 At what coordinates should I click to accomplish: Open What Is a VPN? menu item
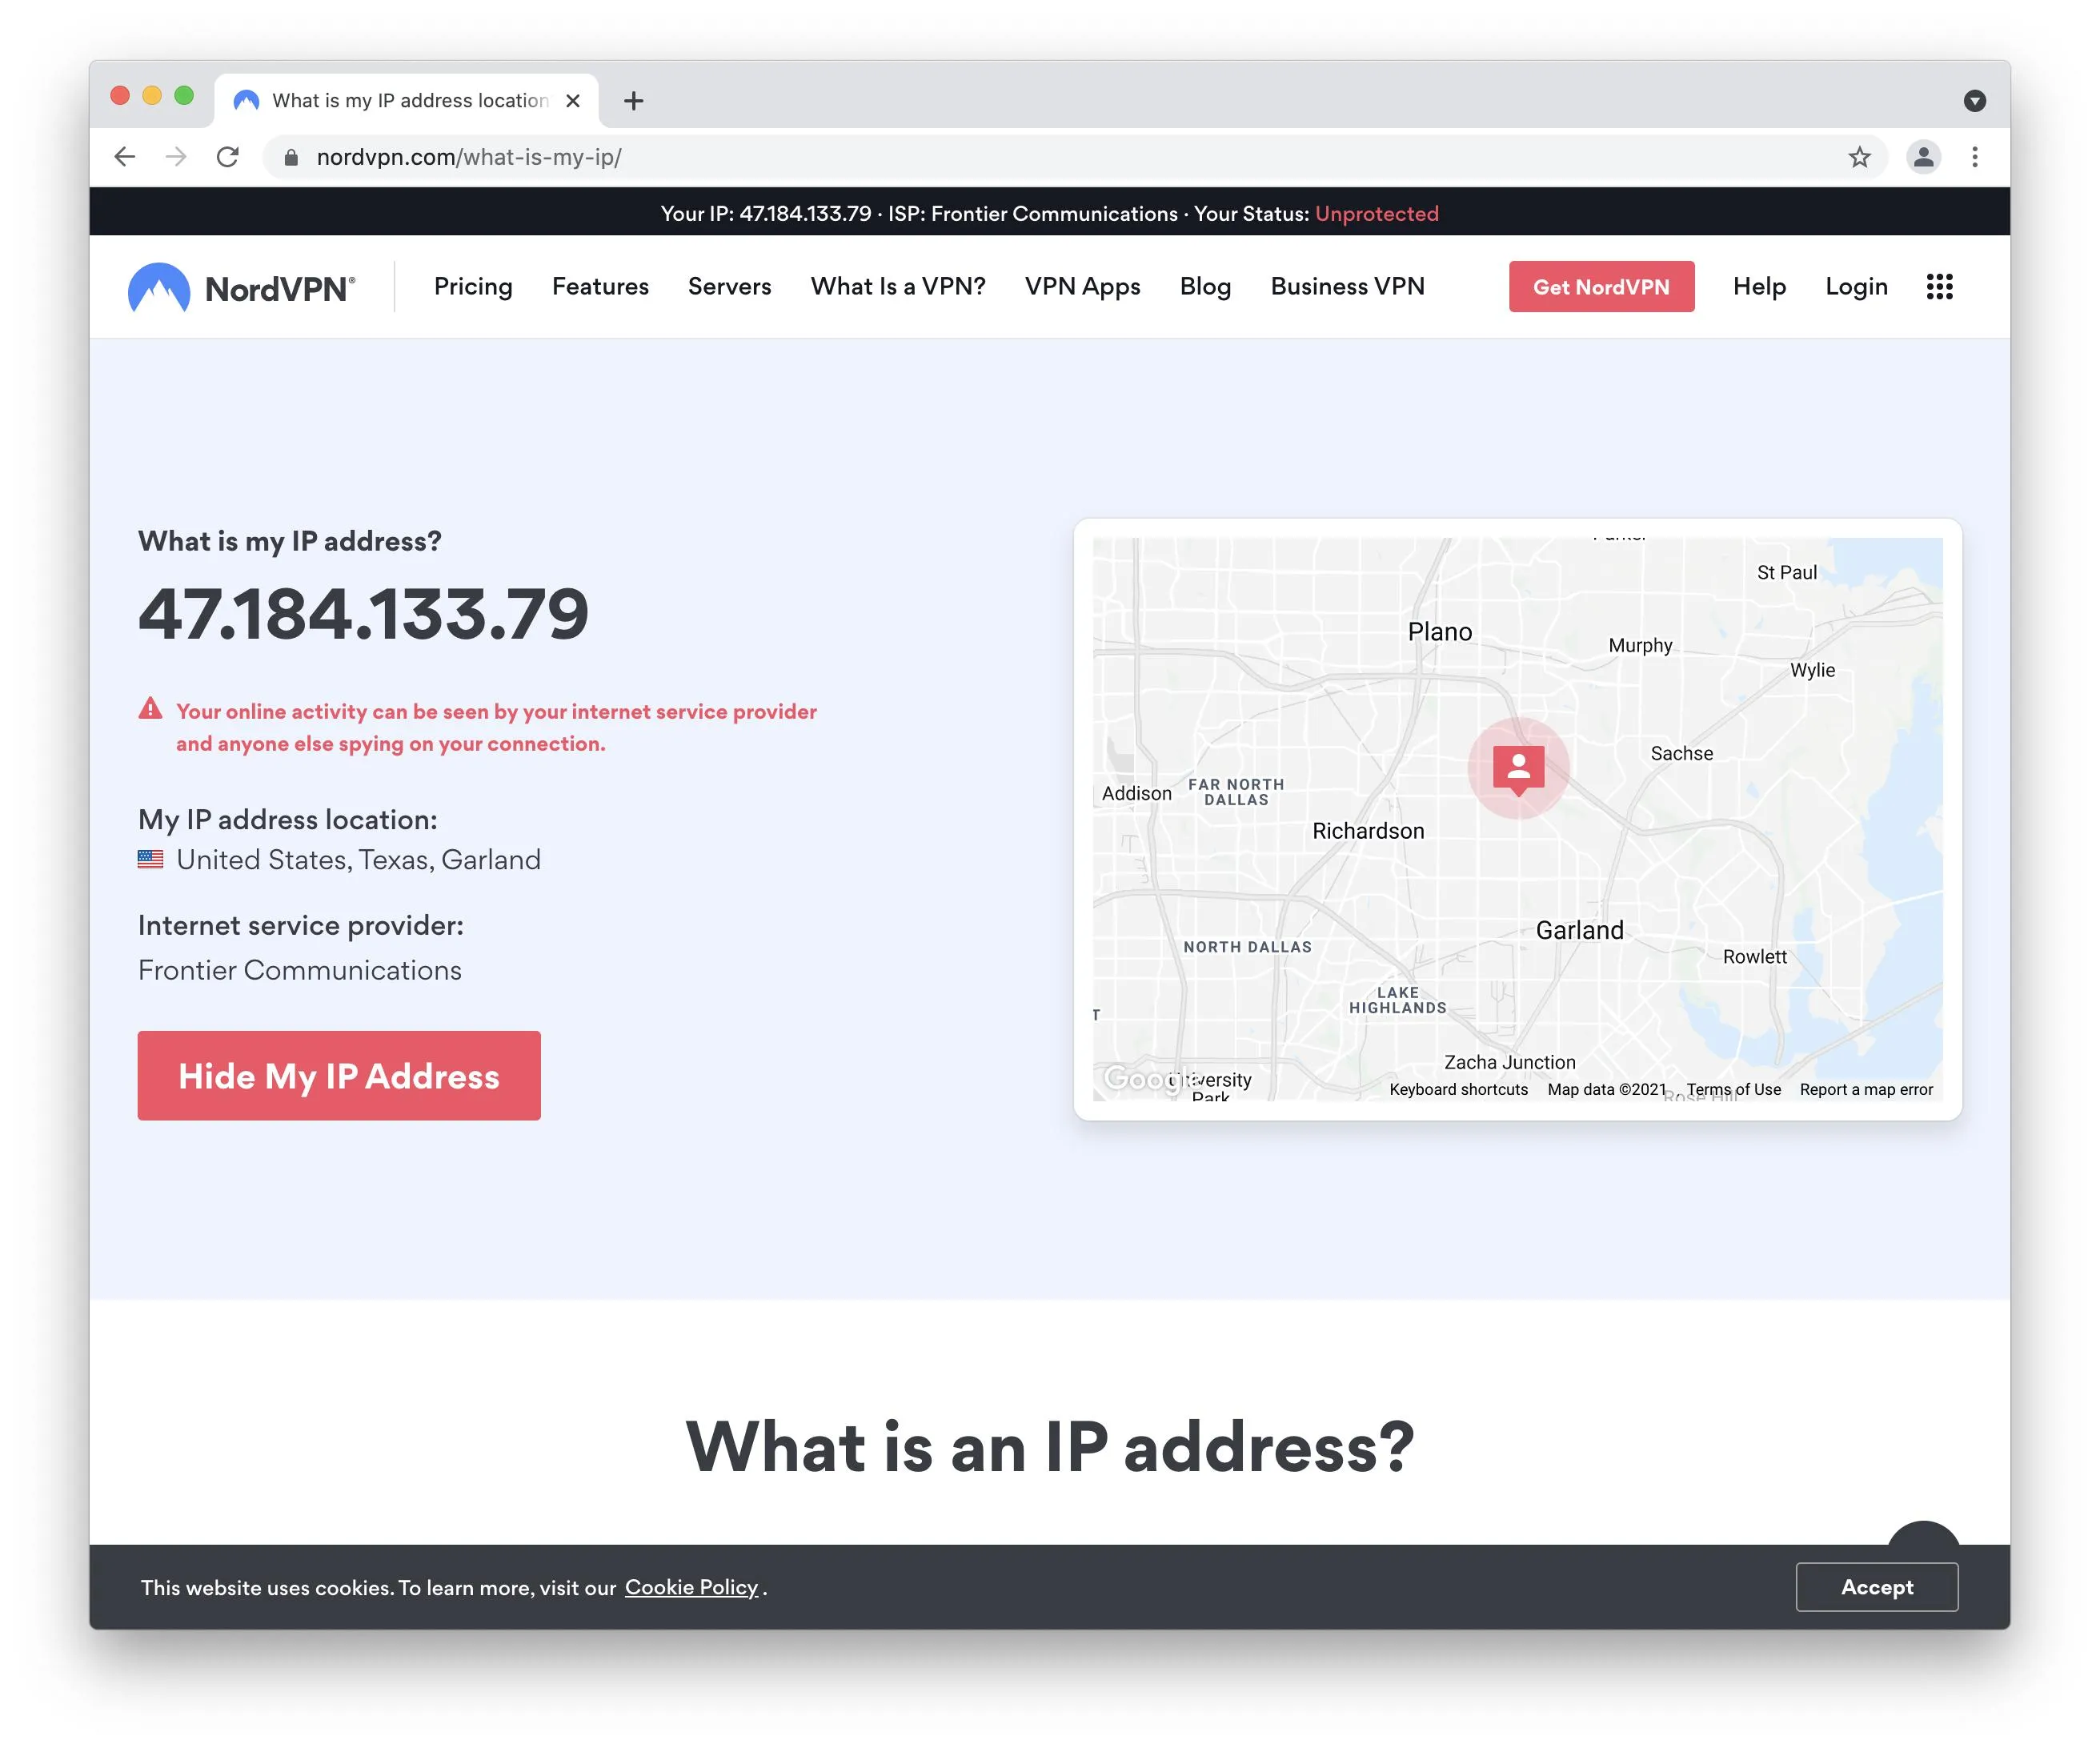[x=897, y=287]
